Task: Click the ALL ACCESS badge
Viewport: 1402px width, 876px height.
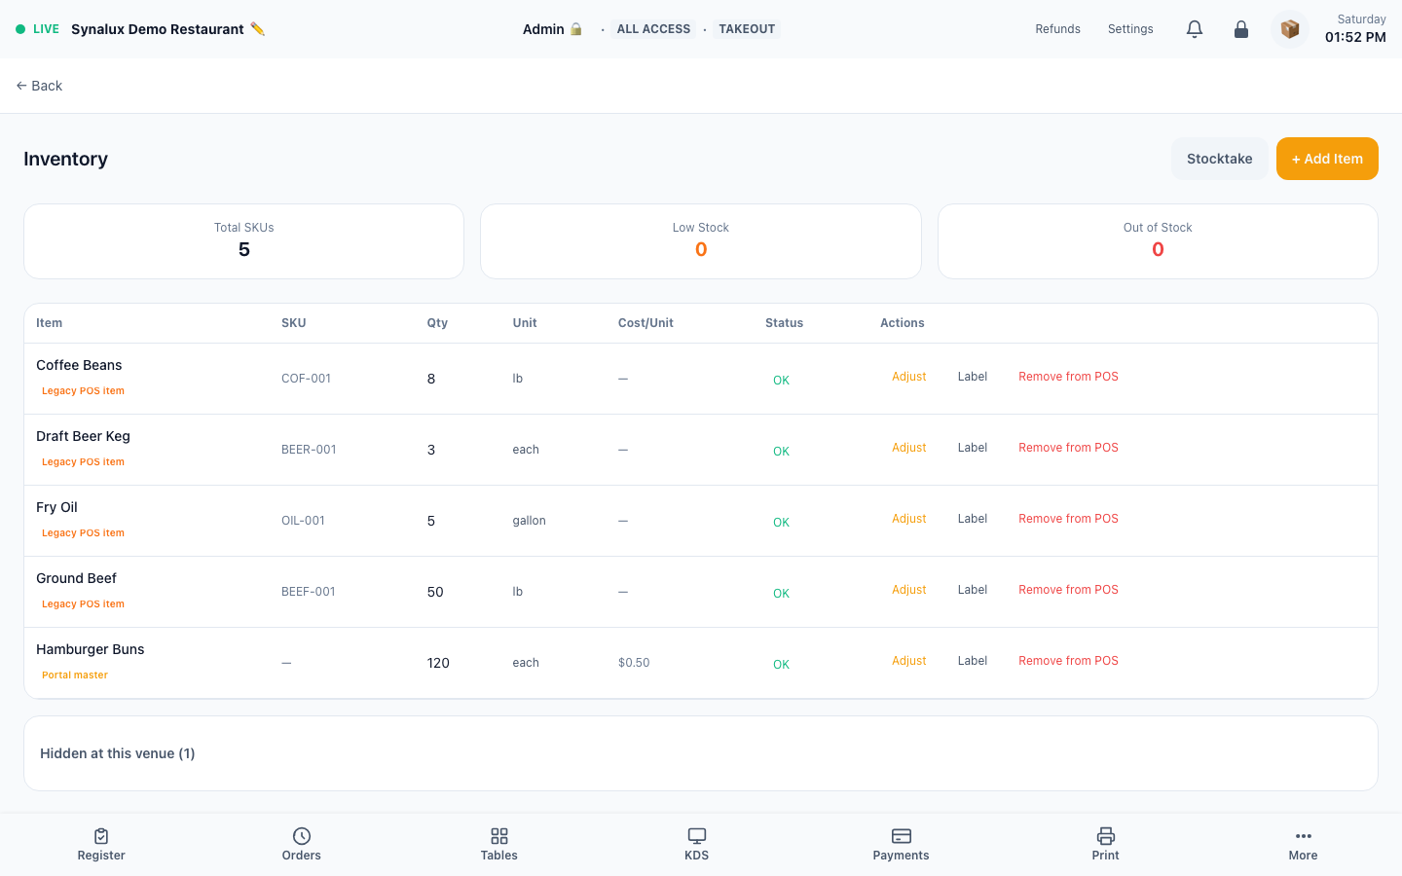Action: pyautogui.click(x=653, y=29)
